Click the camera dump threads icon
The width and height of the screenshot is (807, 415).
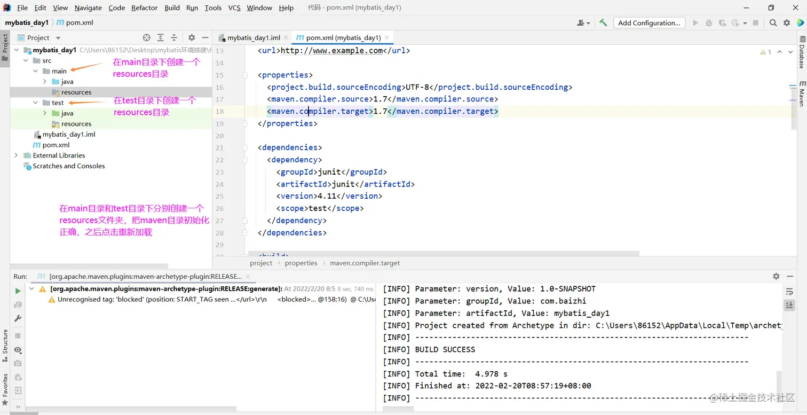18,364
